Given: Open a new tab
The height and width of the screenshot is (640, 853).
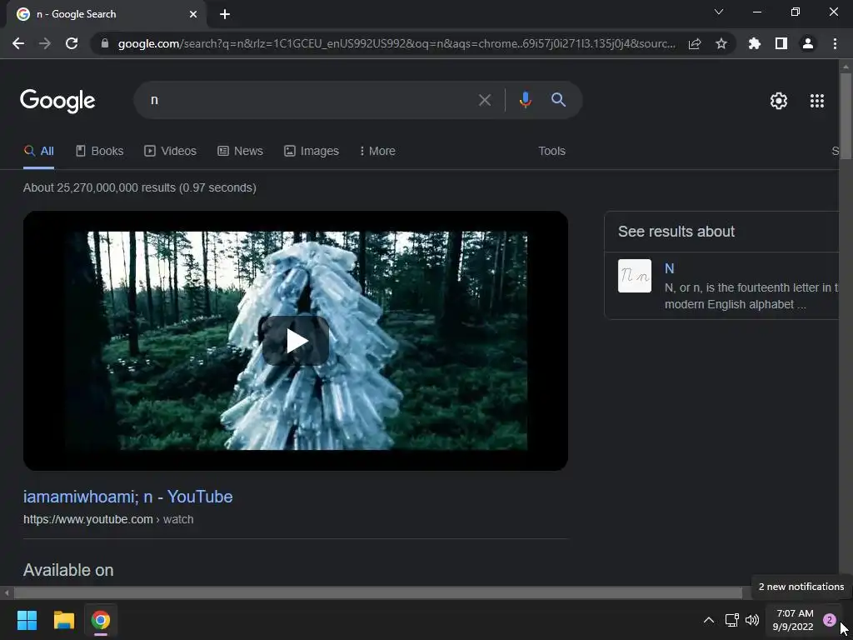Looking at the screenshot, I should pyautogui.click(x=225, y=14).
